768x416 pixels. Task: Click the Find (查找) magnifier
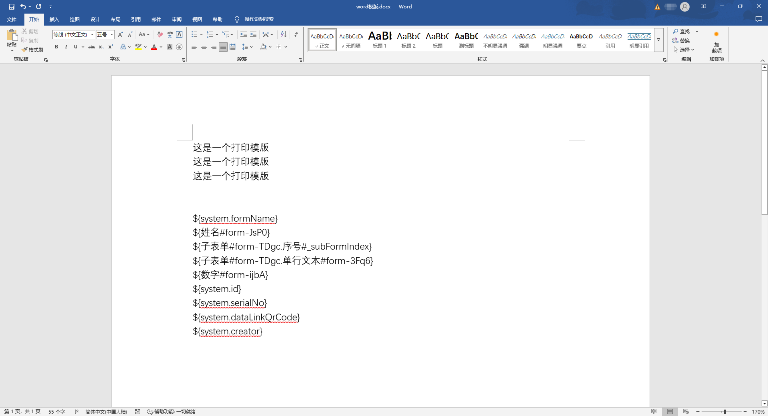tap(681, 31)
